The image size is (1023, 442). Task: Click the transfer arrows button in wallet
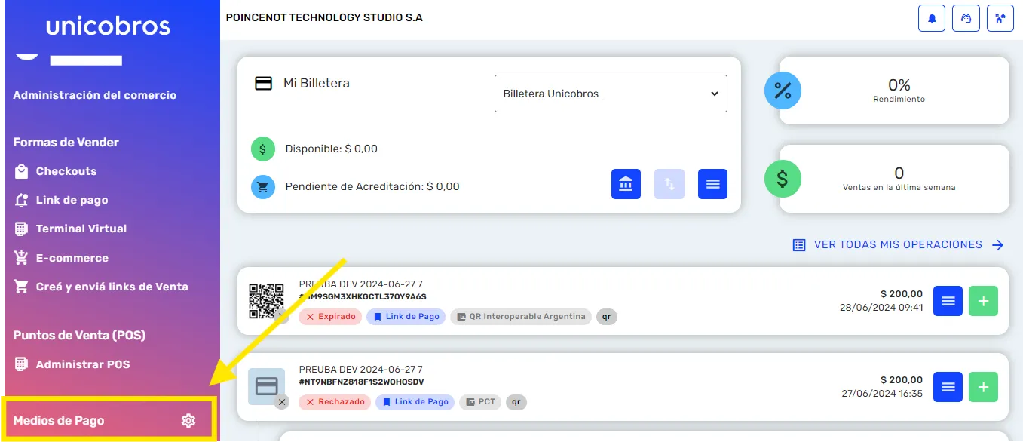coord(669,184)
